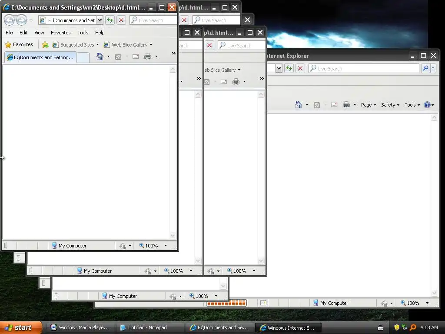The image size is (445, 334).
Task: Click the Protected Mode security icon in front status bar
Action: point(123,246)
